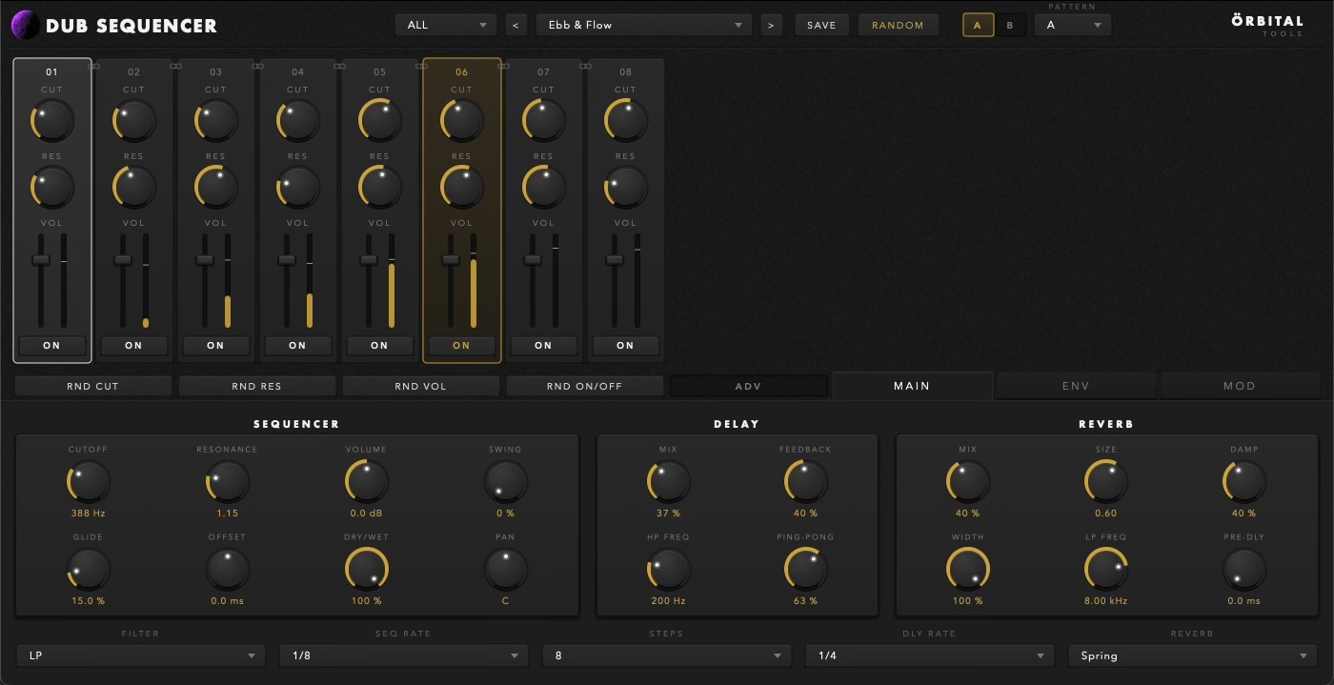
Task: Switch to the ENV tab
Action: 1076,386
